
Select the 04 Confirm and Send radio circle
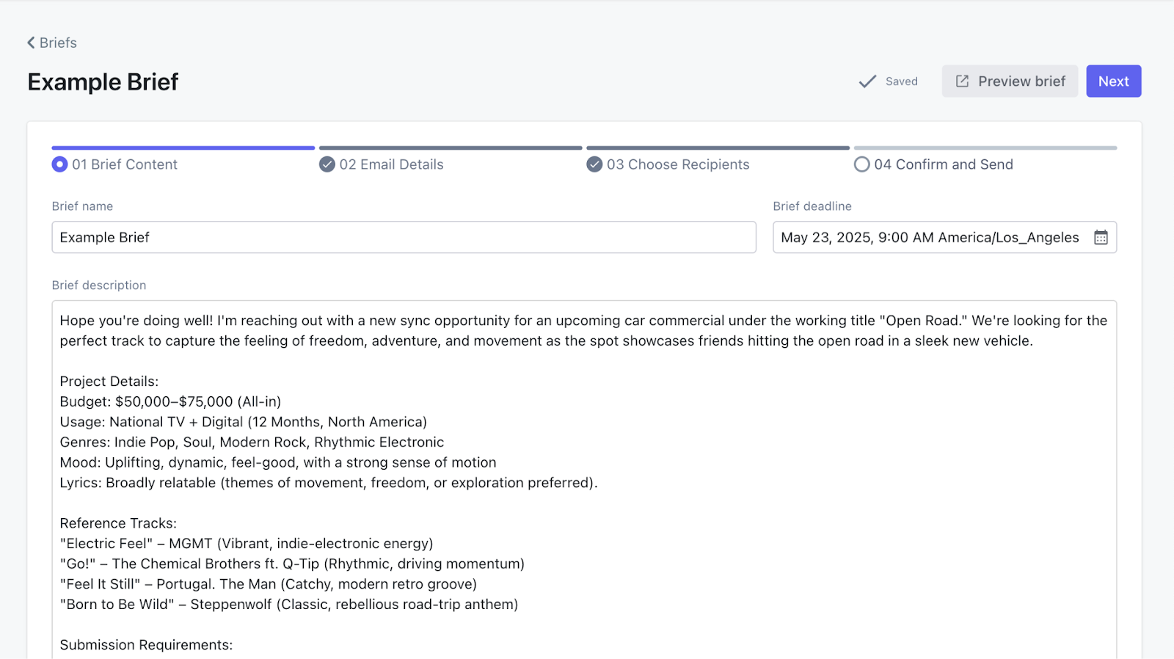(x=861, y=164)
